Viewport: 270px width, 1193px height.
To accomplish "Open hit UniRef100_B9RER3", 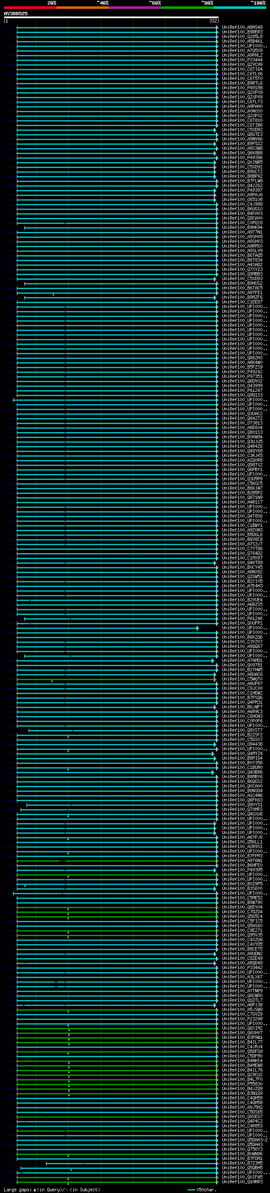I will (x=242, y=32).
